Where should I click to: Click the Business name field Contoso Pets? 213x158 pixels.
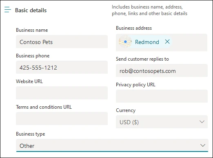tap(62, 42)
